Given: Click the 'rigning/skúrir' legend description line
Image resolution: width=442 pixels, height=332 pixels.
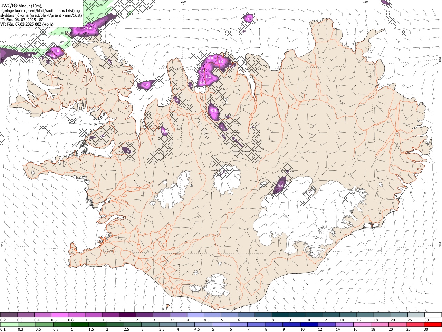Looking at the screenshot, I should click(x=40, y=10).
